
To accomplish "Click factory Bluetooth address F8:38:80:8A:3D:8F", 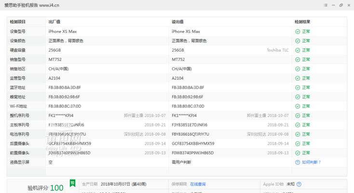I will pyautogui.click(x=65, y=88).
